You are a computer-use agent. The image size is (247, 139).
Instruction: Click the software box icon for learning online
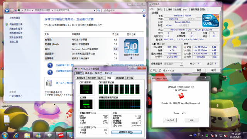[x=49, y=83]
